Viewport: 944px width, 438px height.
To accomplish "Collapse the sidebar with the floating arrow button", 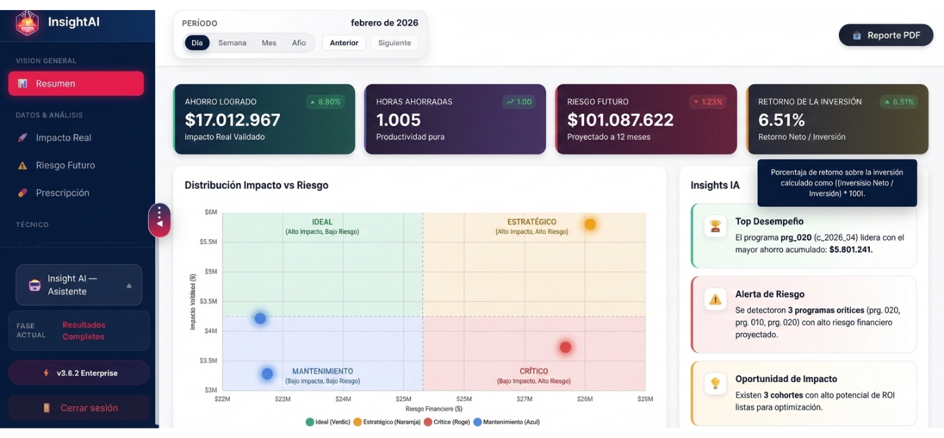I will pyautogui.click(x=160, y=226).
